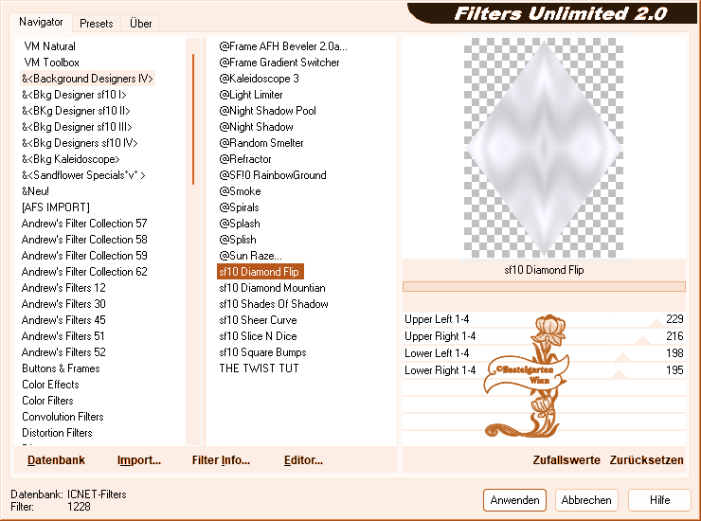Image resolution: width=701 pixels, height=521 pixels.
Task: Select &<Bkg Designers sf10 IV> category
Action: click(80, 143)
